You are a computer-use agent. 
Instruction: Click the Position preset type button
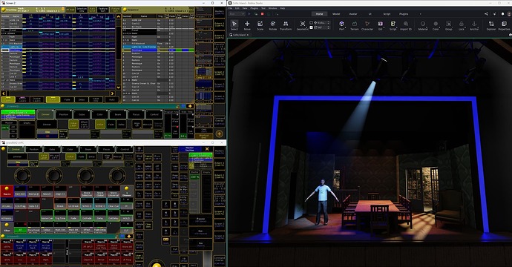coord(64,114)
